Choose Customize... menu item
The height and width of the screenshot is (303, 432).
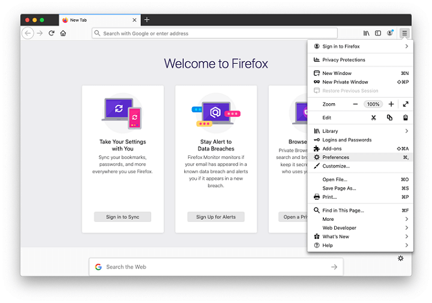click(x=361, y=166)
